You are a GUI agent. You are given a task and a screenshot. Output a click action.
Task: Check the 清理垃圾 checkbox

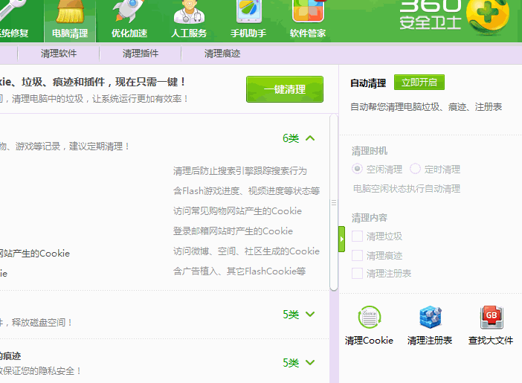coord(358,236)
